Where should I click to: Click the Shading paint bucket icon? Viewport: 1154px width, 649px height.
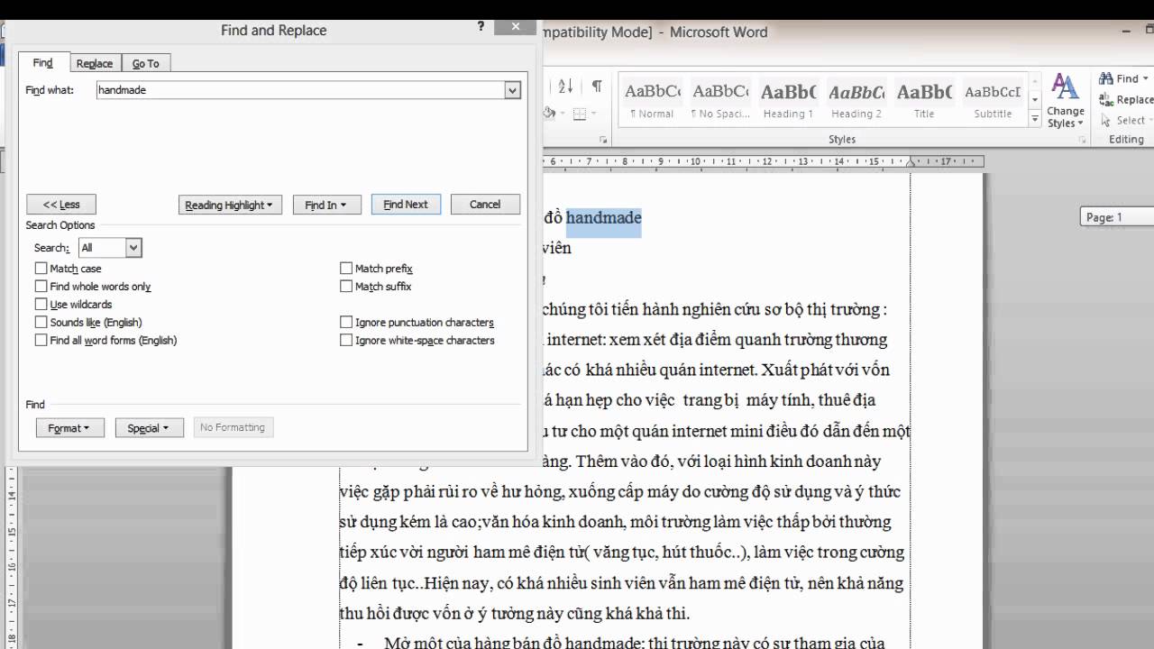pos(549,114)
